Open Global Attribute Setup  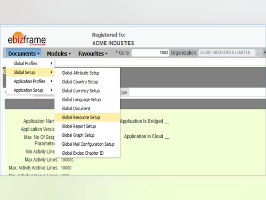80,73
